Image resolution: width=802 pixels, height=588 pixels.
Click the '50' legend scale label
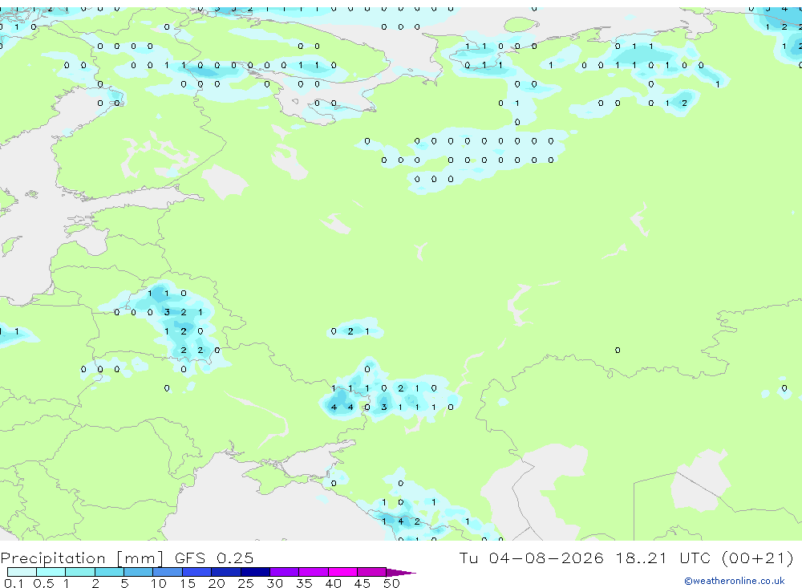click(391, 583)
